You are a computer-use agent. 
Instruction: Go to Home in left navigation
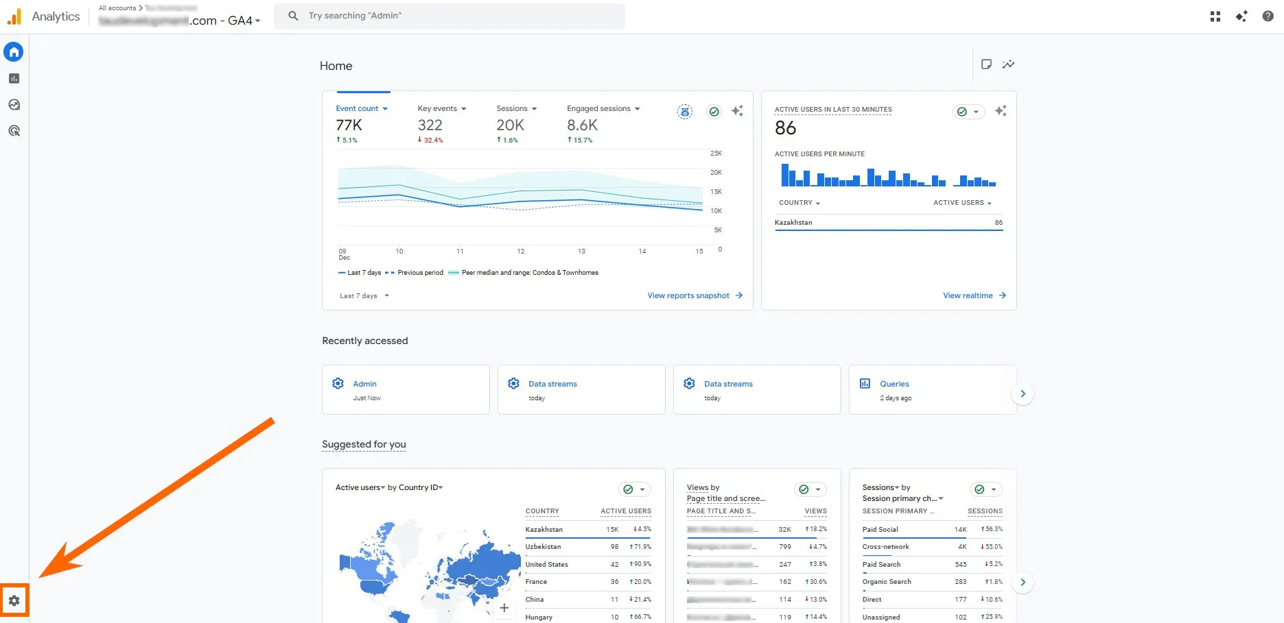14,52
